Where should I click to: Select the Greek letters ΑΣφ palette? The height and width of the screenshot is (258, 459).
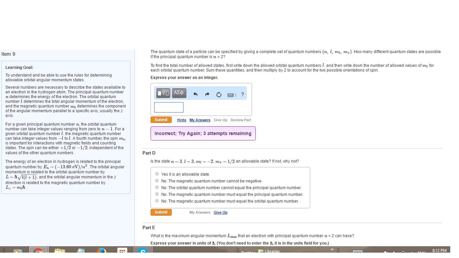[179, 93]
